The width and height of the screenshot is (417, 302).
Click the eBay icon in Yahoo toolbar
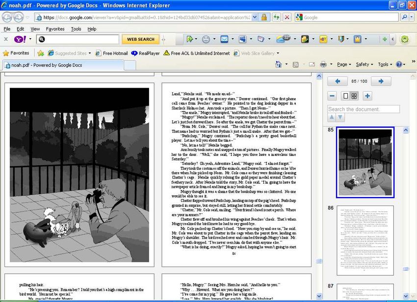[x=323, y=39]
